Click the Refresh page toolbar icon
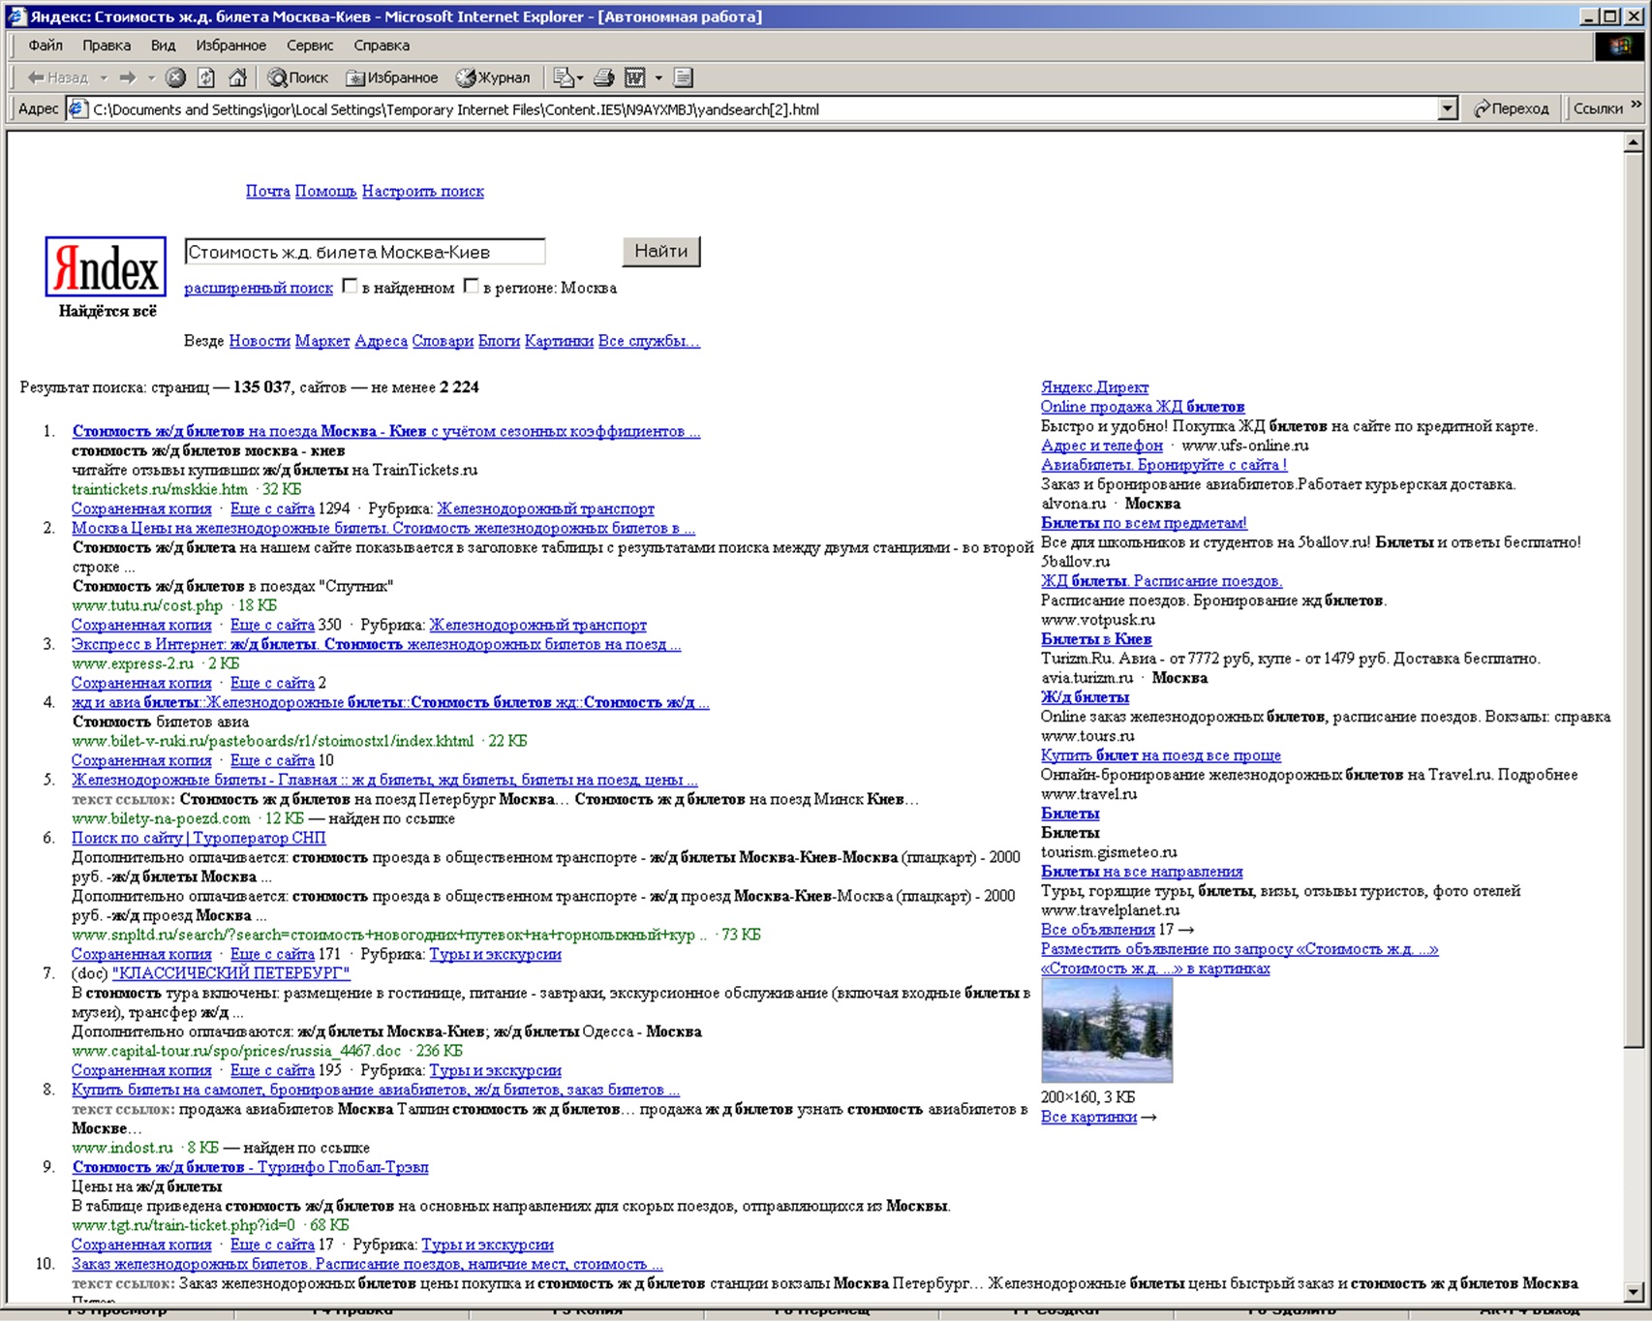 206,77
